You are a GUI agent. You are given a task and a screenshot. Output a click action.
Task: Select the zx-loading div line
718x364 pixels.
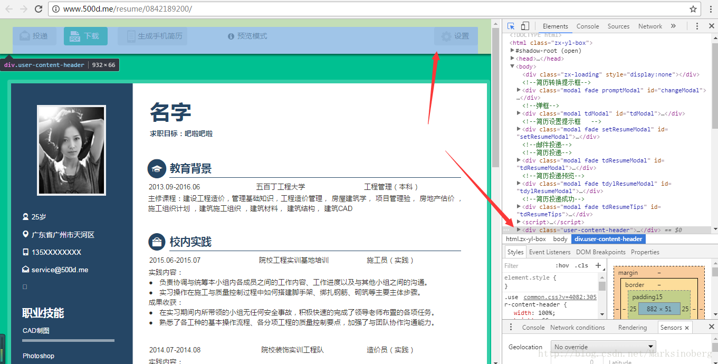[611, 74]
